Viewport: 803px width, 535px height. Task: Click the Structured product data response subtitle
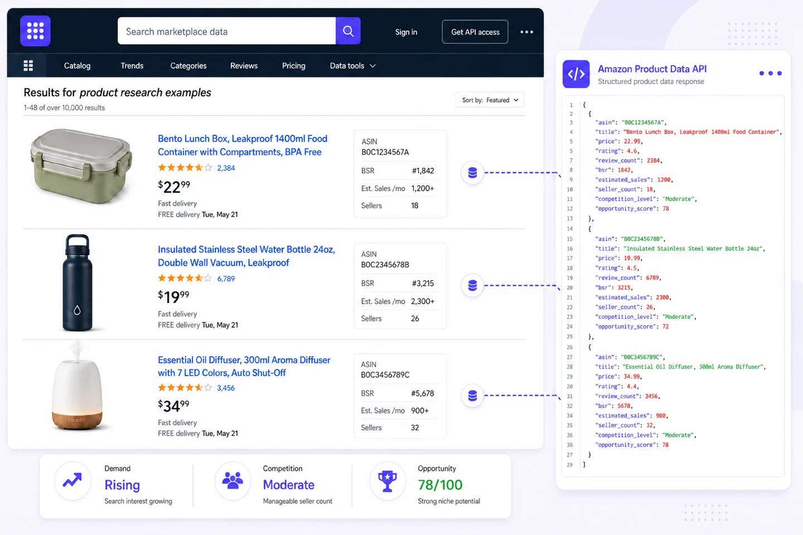click(x=651, y=82)
